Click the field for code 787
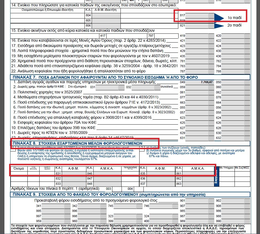 (200, 71)
